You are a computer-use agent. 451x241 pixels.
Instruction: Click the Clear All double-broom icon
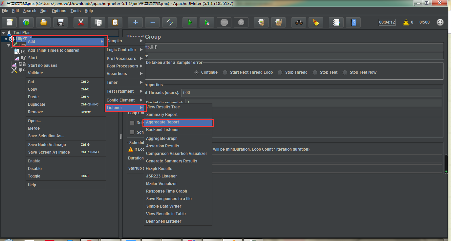click(x=278, y=22)
